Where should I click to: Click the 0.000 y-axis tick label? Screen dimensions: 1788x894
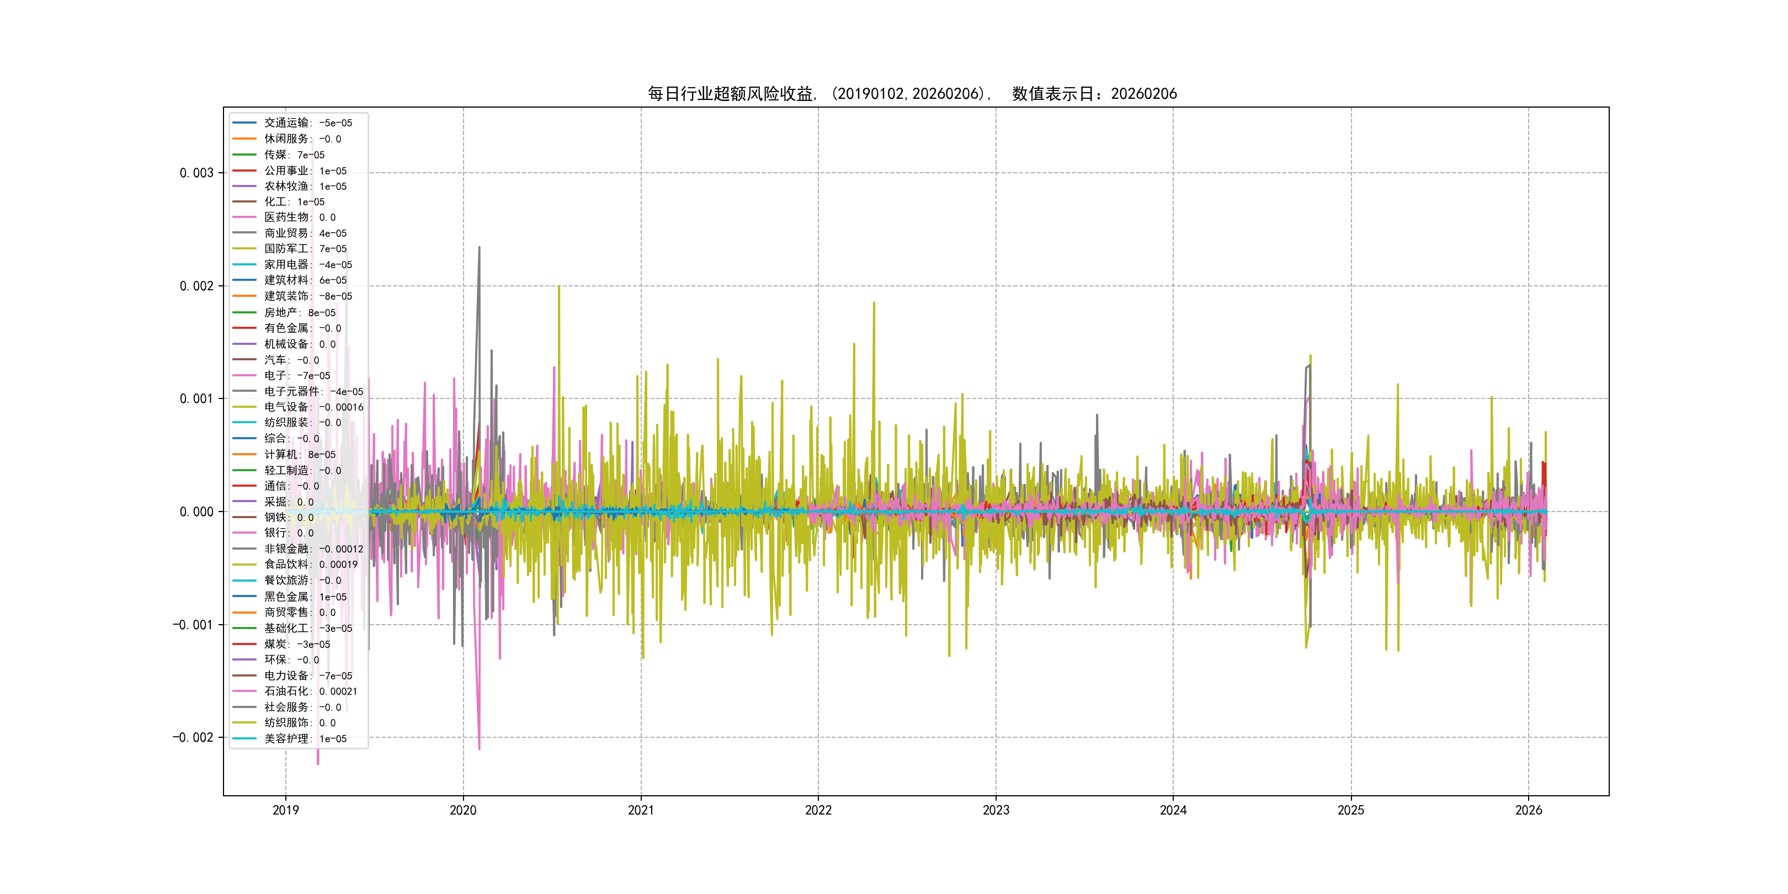click(196, 512)
